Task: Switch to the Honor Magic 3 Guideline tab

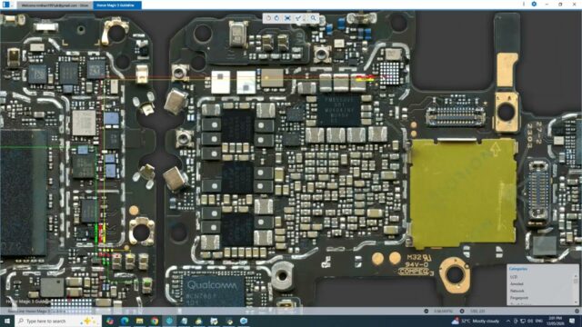Action: point(117,5)
